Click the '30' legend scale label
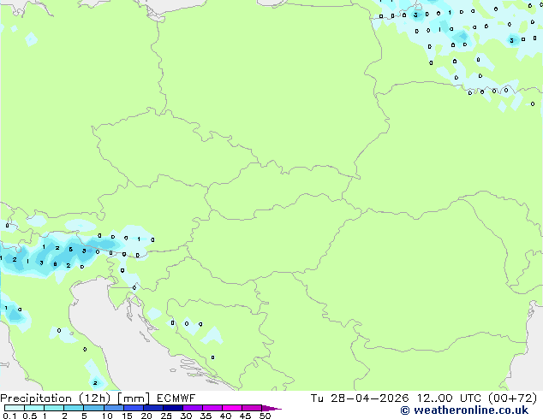543x419 pixels. point(186,416)
